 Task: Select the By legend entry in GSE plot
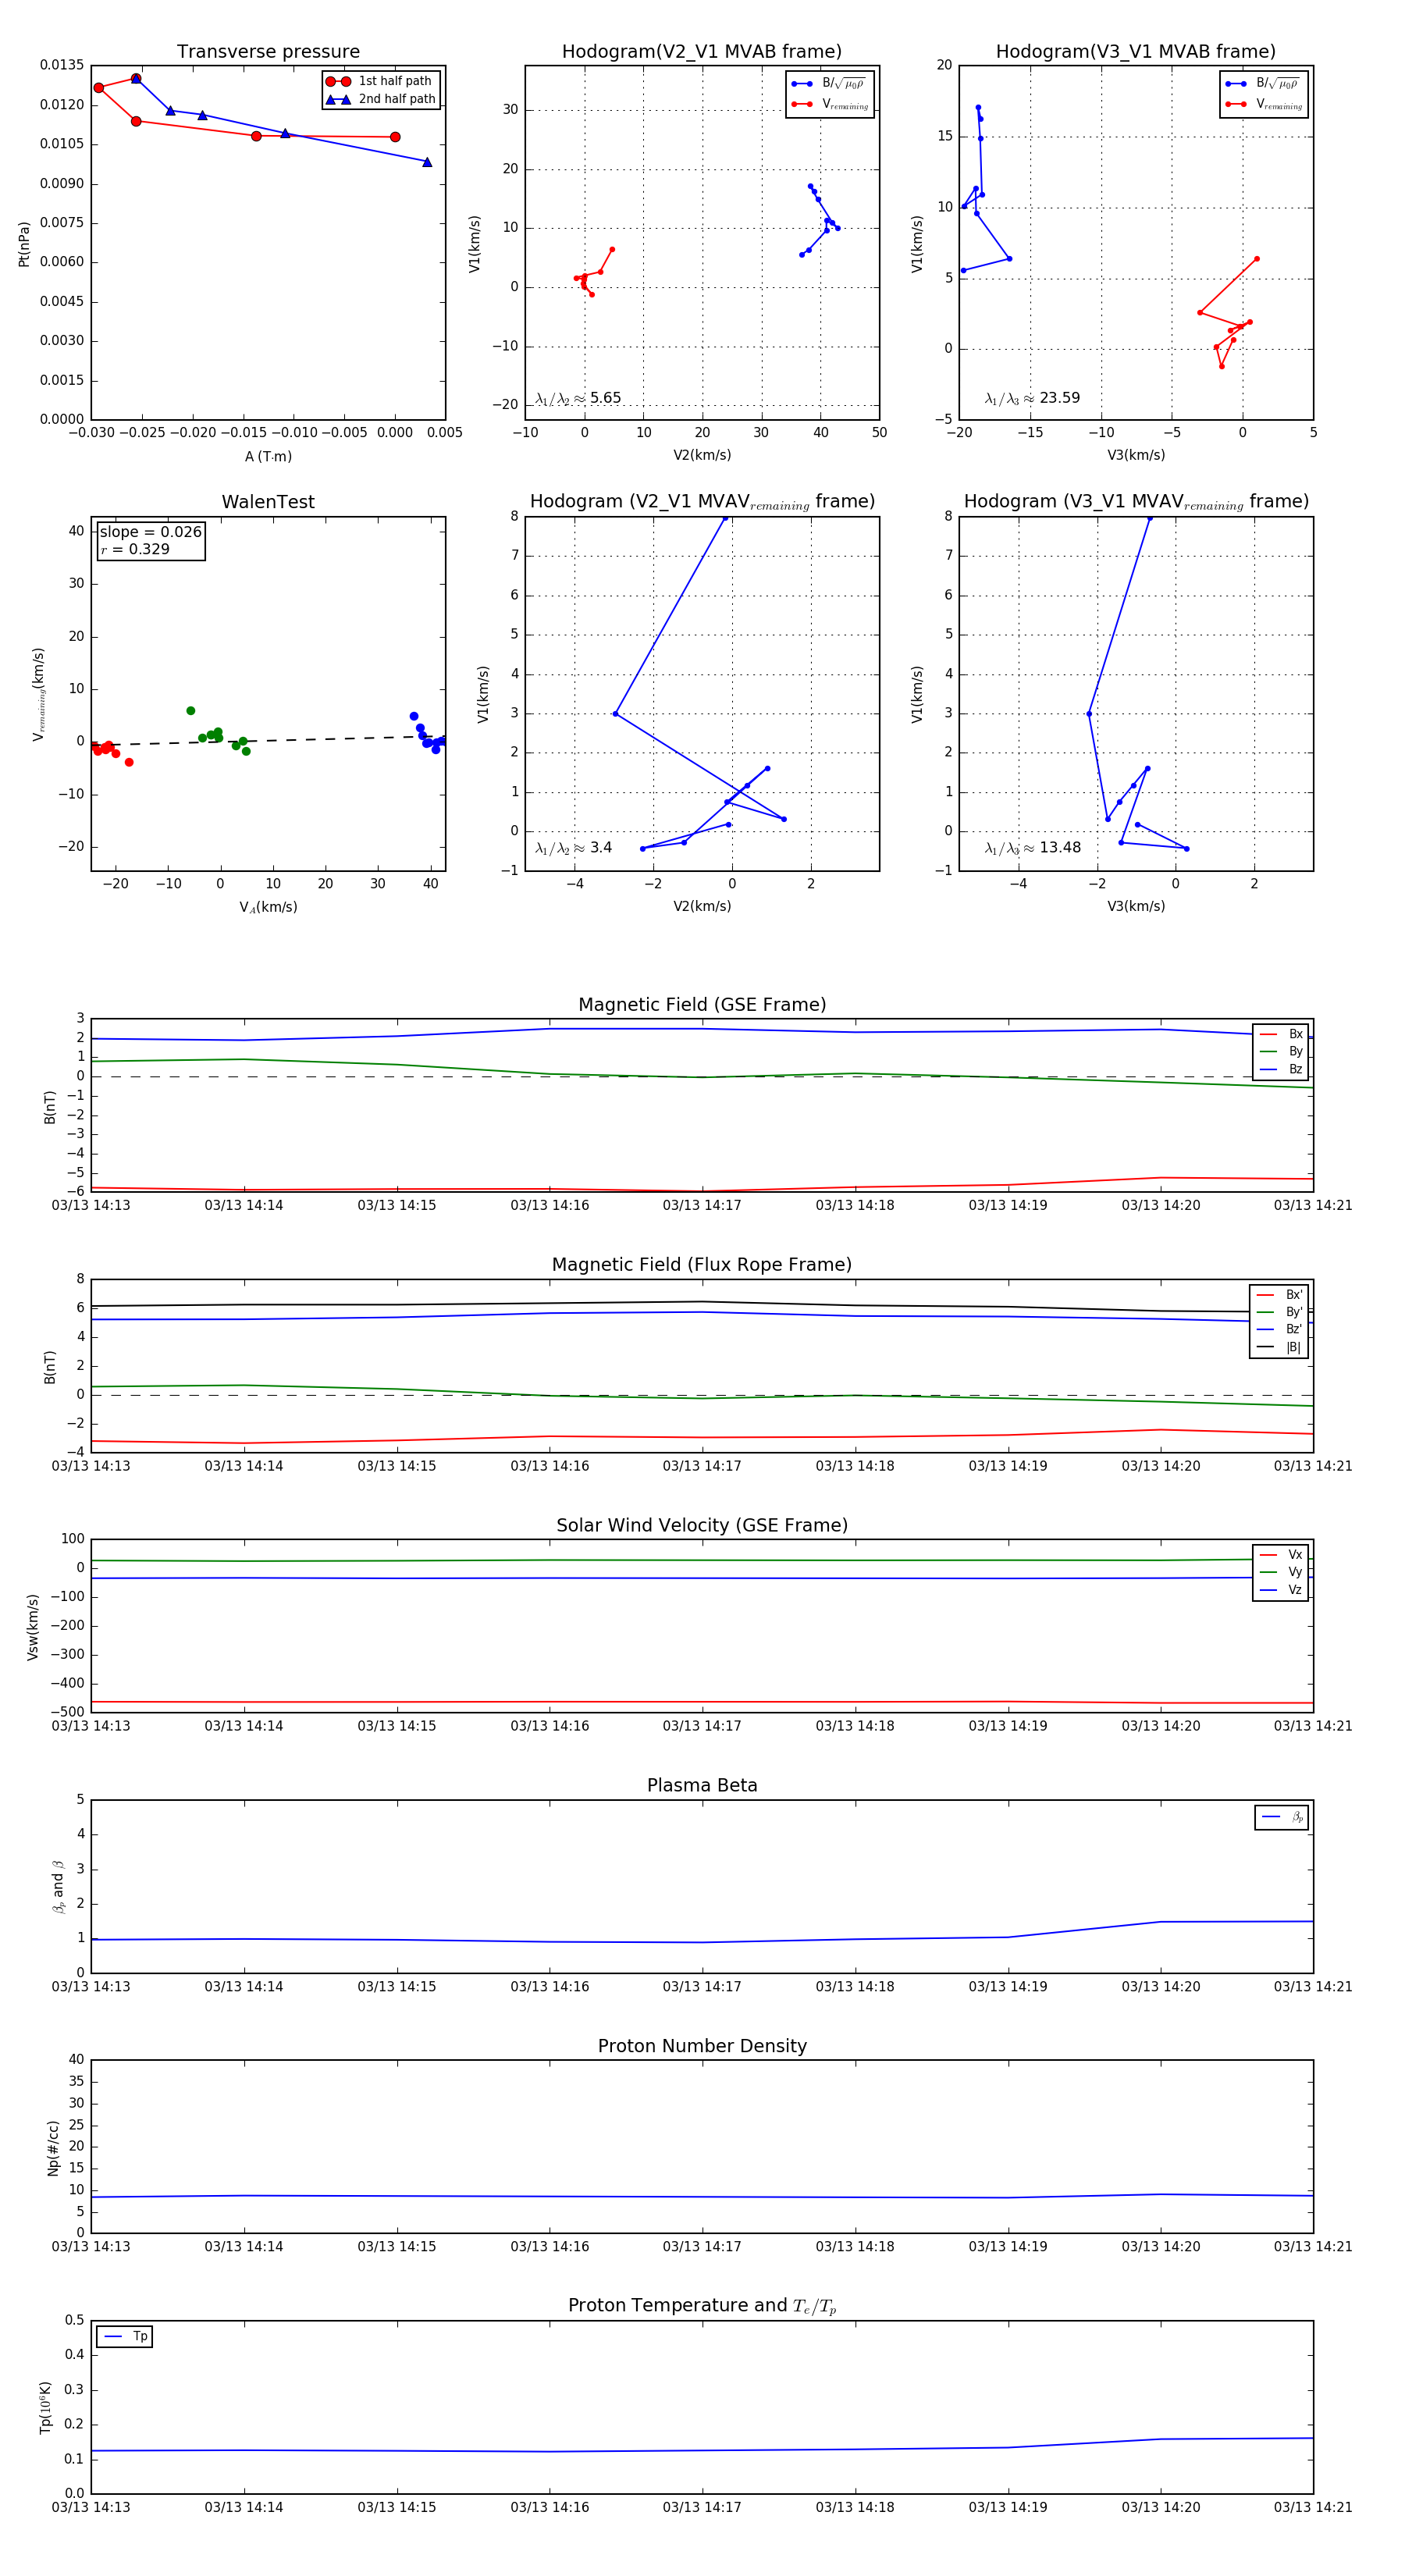pyautogui.click(x=1281, y=1051)
